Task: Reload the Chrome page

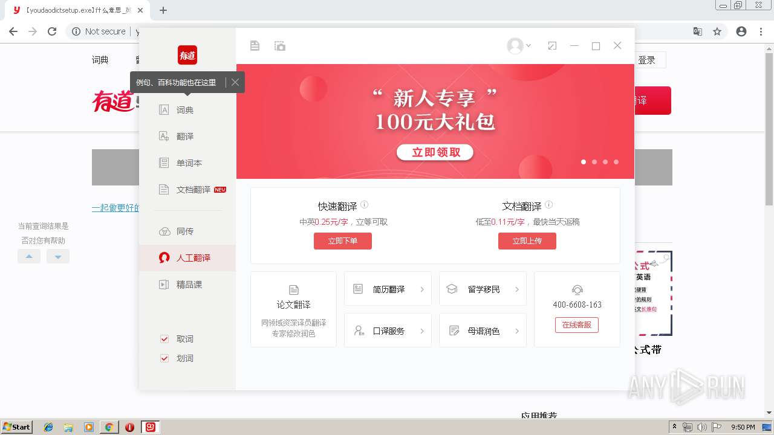Action: tap(52, 31)
